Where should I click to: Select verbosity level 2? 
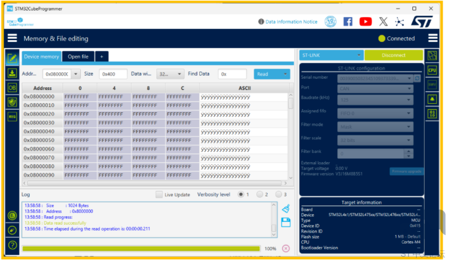point(260,194)
